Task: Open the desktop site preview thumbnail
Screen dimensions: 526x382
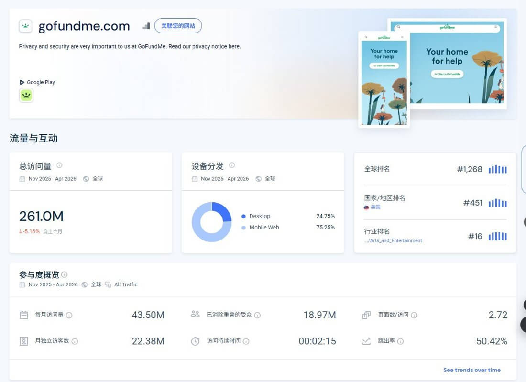Action: point(458,64)
